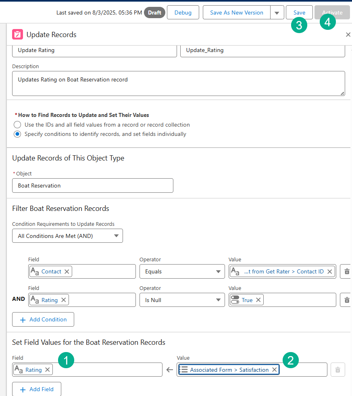Open the Equals operator dropdown

click(x=182, y=272)
